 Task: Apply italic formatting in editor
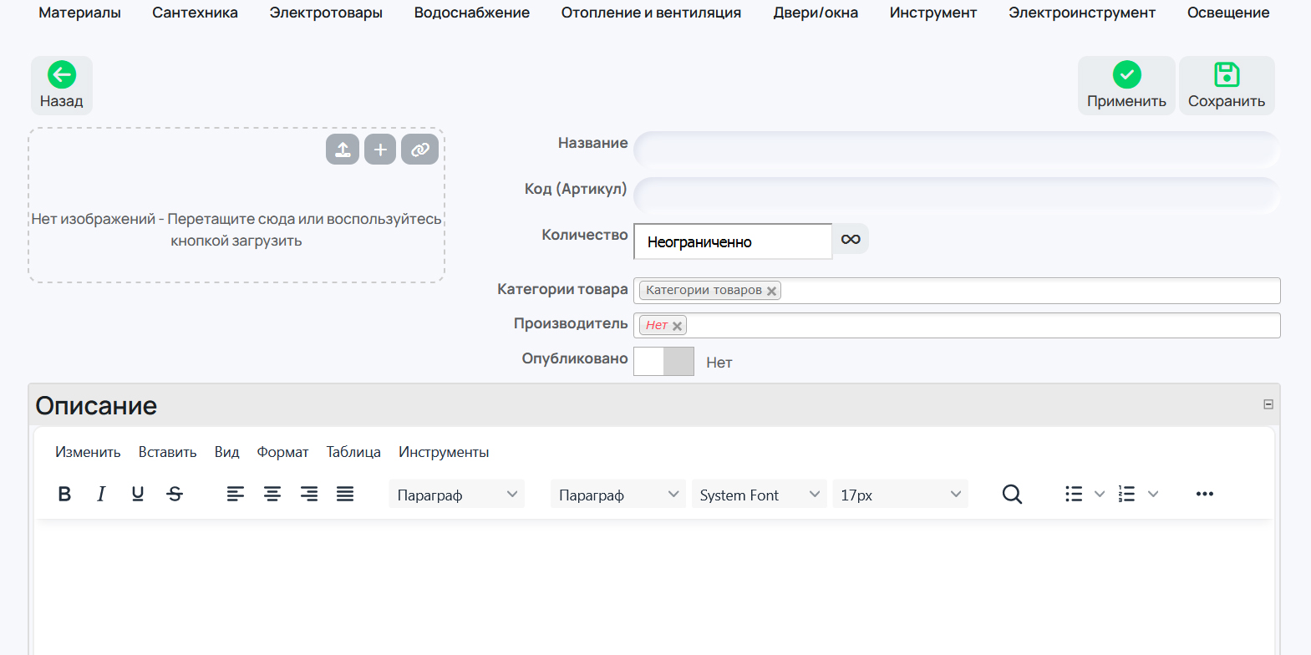tap(101, 494)
